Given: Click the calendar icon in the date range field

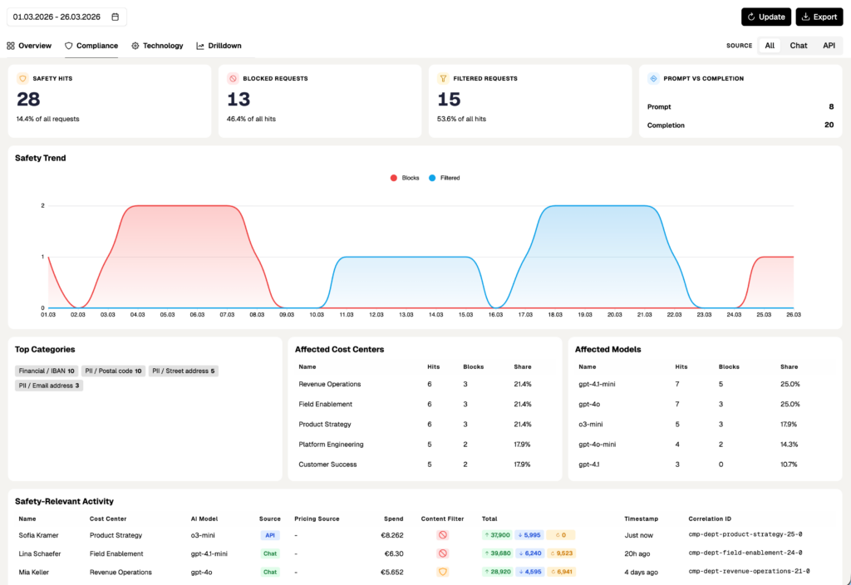Looking at the screenshot, I should click(115, 16).
